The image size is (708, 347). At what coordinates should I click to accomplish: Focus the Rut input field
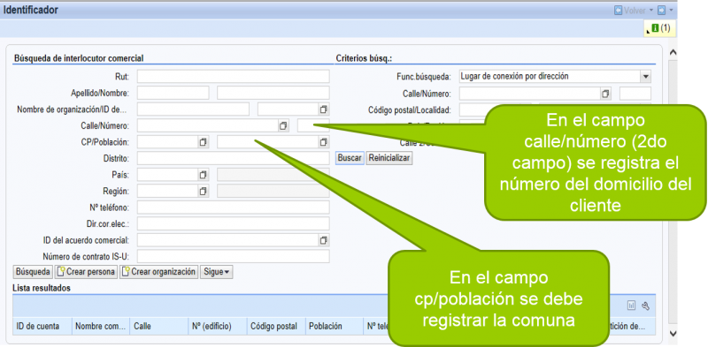(234, 77)
